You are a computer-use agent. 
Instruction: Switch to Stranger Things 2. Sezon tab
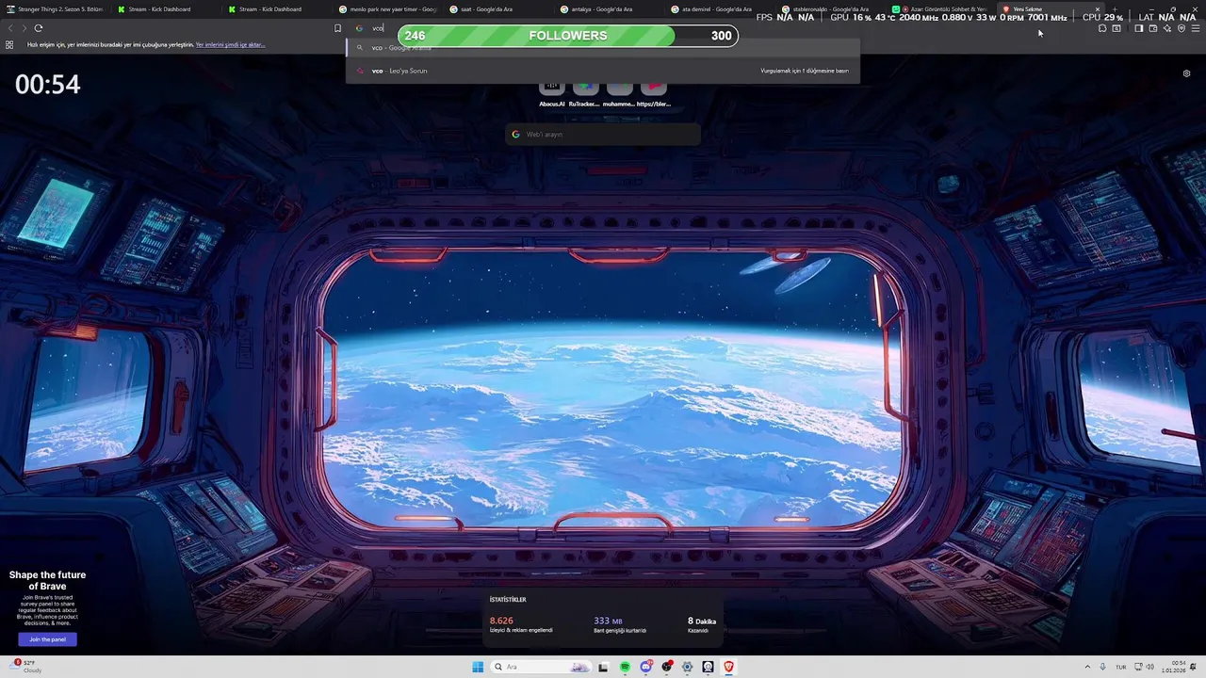click(x=55, y=9)
